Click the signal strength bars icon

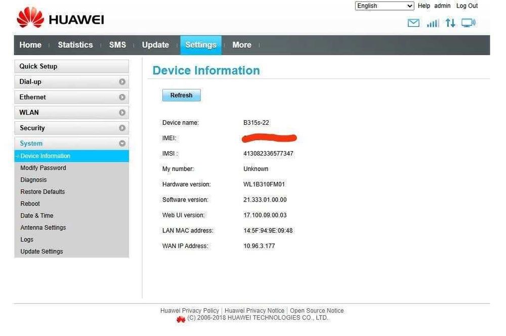(433, 23)
